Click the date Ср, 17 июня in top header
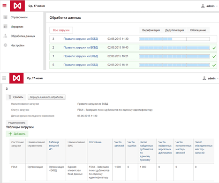This screenshot has width=219, height=183. tap(37, 6)
